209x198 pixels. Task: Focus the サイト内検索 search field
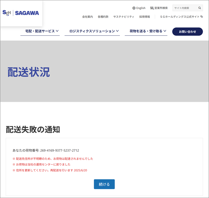[x=184, y=8]
